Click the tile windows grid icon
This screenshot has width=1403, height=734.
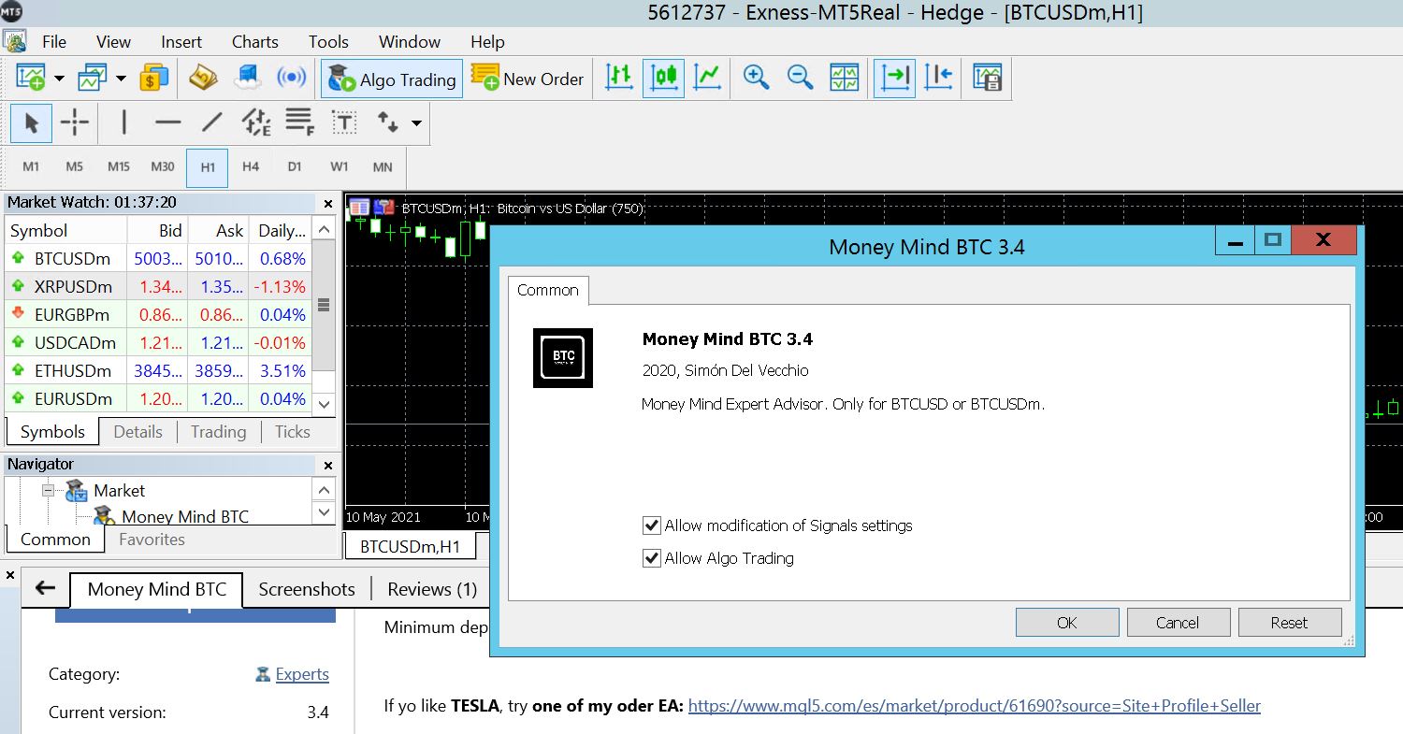pos(845,78)
